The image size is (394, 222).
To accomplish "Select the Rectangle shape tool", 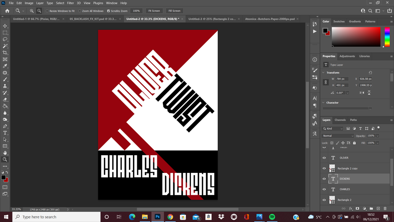I will tap(5, 146).
